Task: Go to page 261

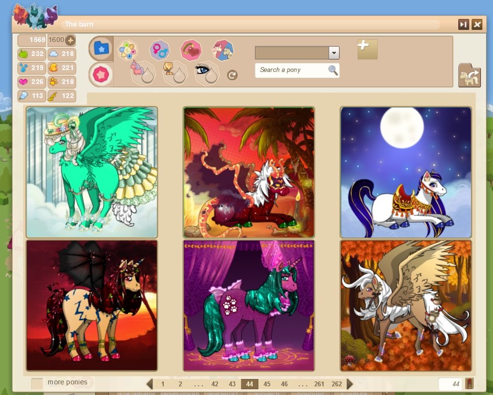Action: 319,384
